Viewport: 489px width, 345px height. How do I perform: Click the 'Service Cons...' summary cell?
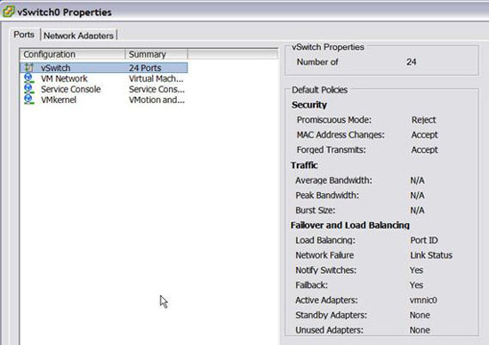coord(156,89)
